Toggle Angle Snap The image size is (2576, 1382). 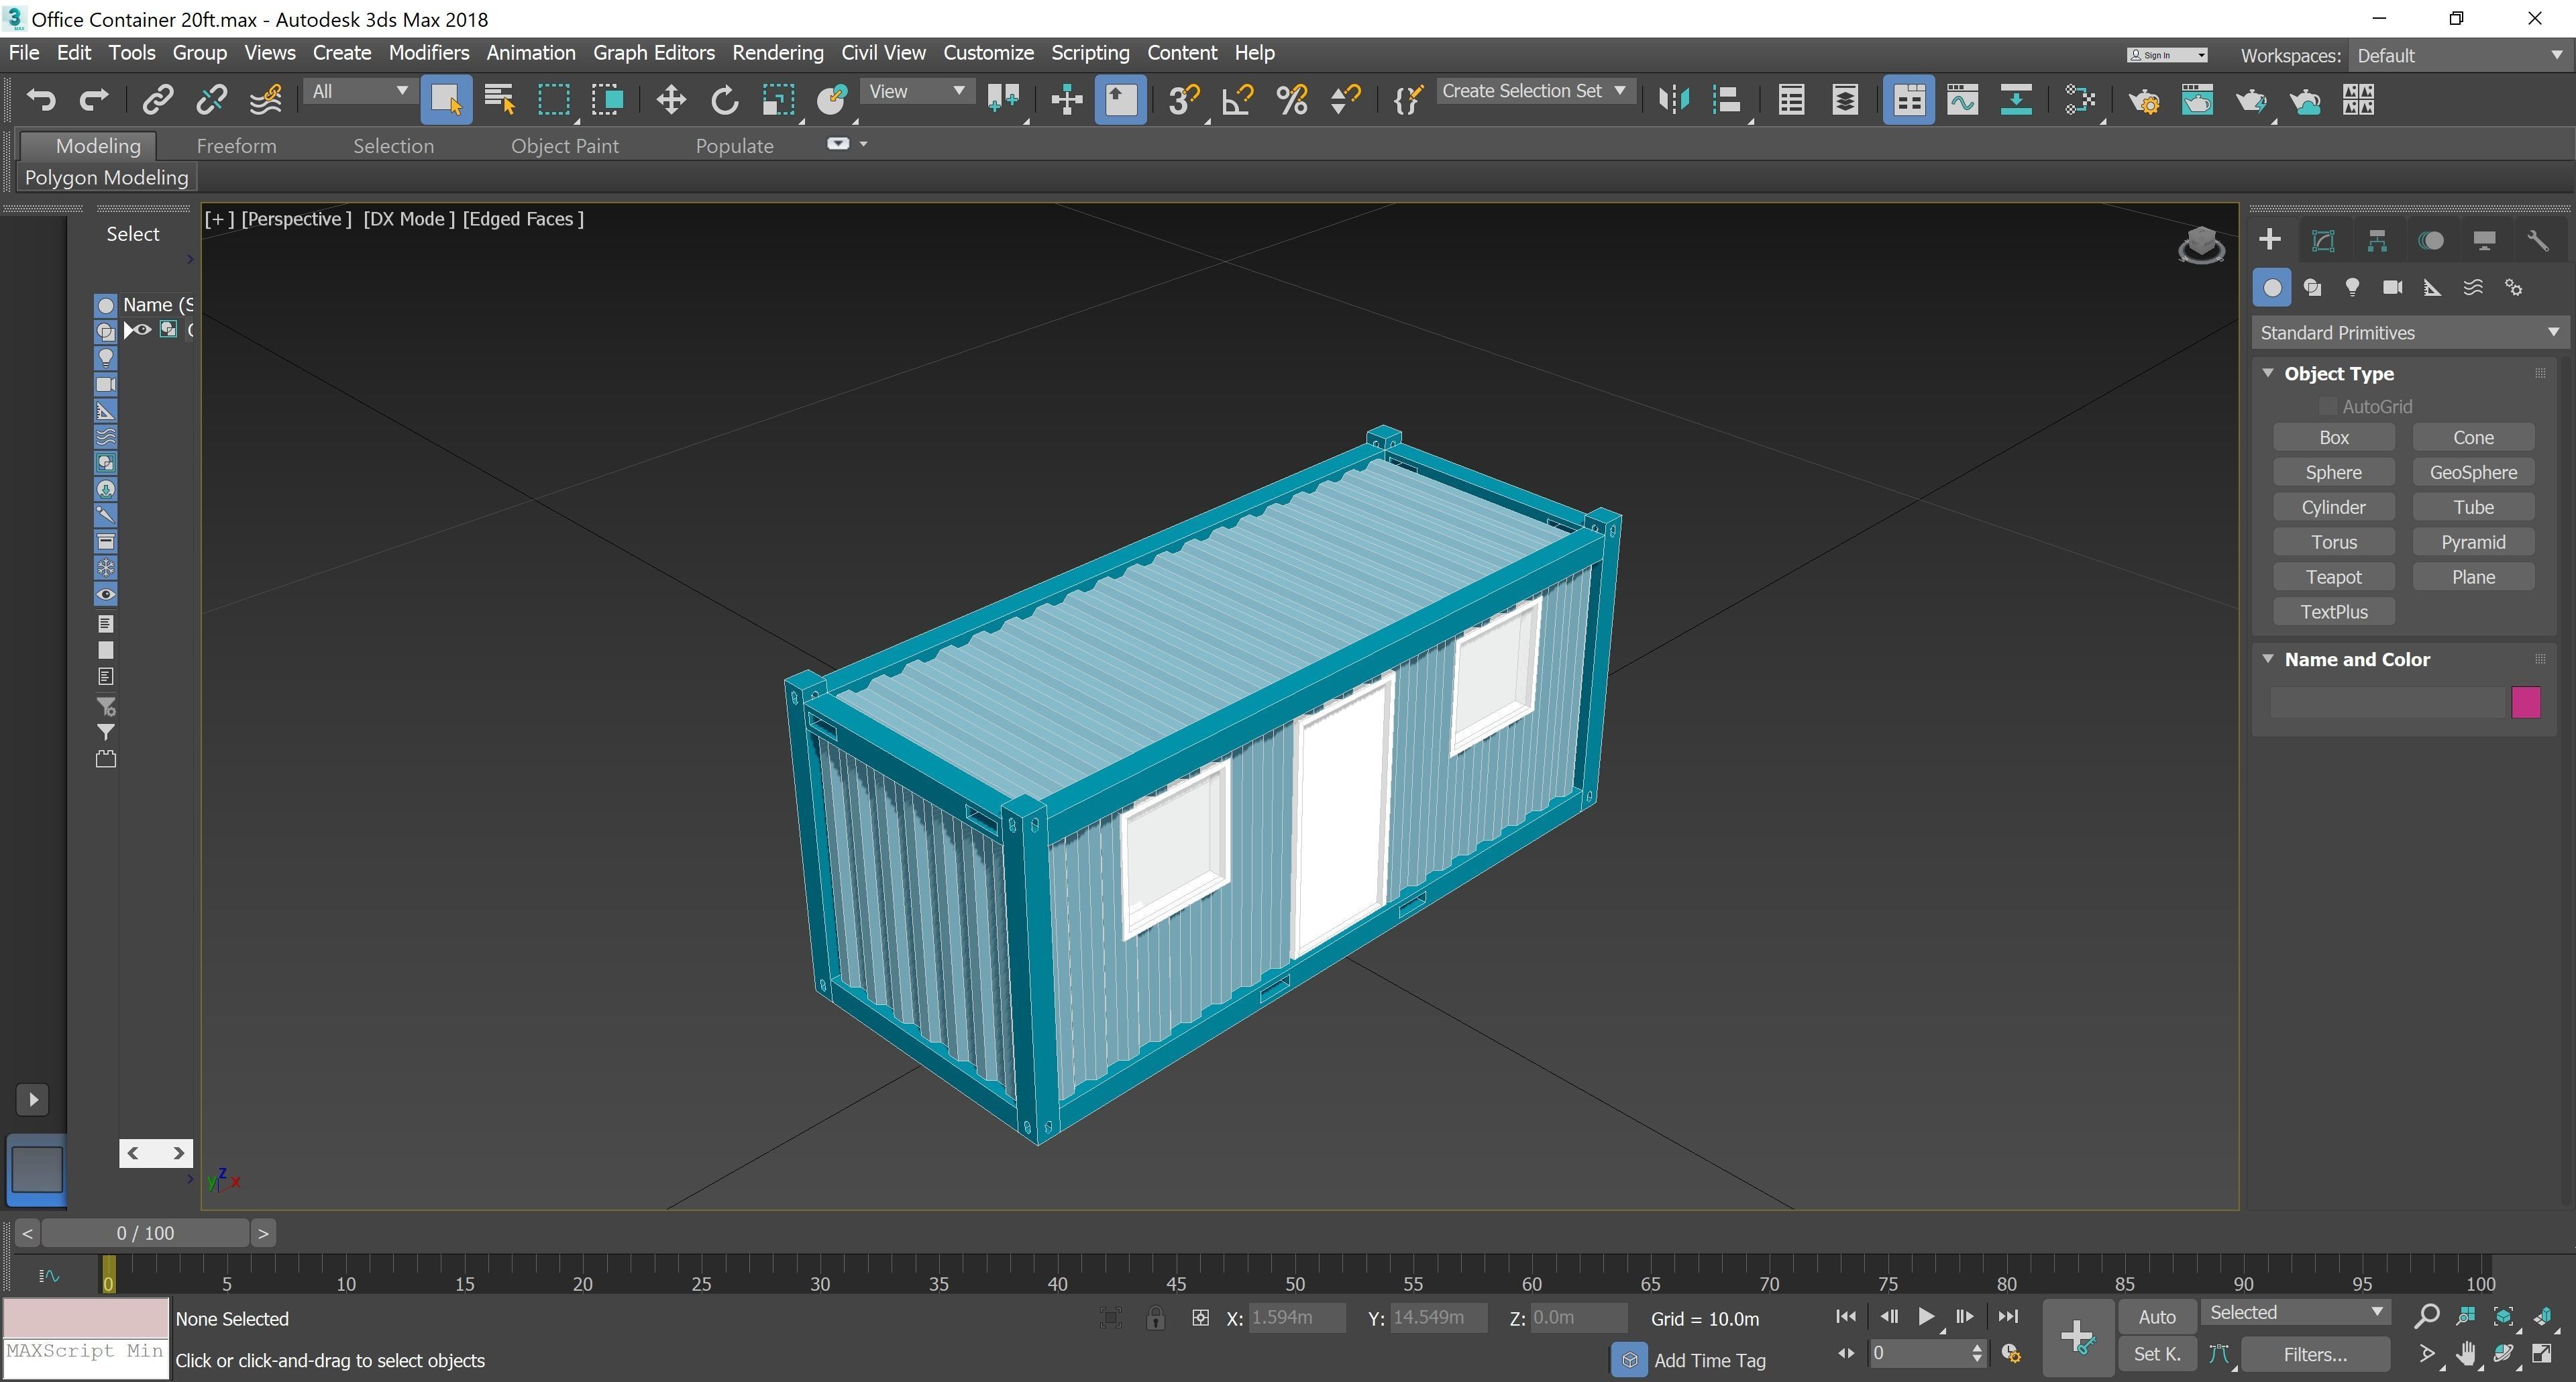(x=1238, y=100)
